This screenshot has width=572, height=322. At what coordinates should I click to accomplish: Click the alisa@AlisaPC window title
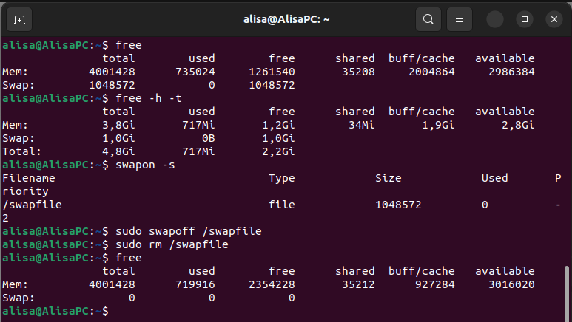click(286, 19)
